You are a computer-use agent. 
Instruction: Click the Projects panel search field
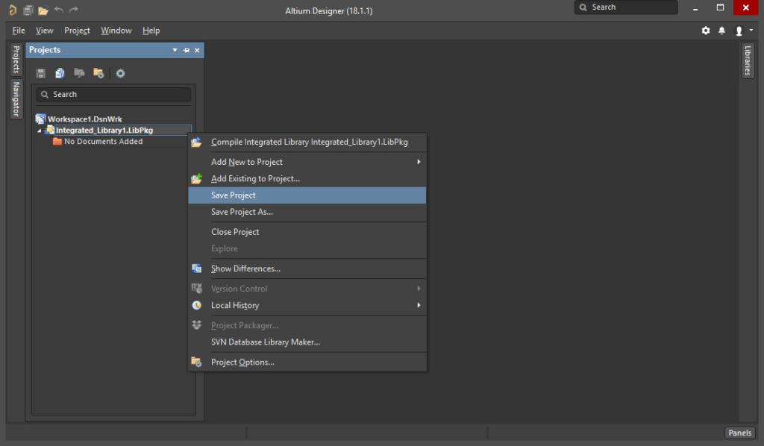[x=113, y=95]
